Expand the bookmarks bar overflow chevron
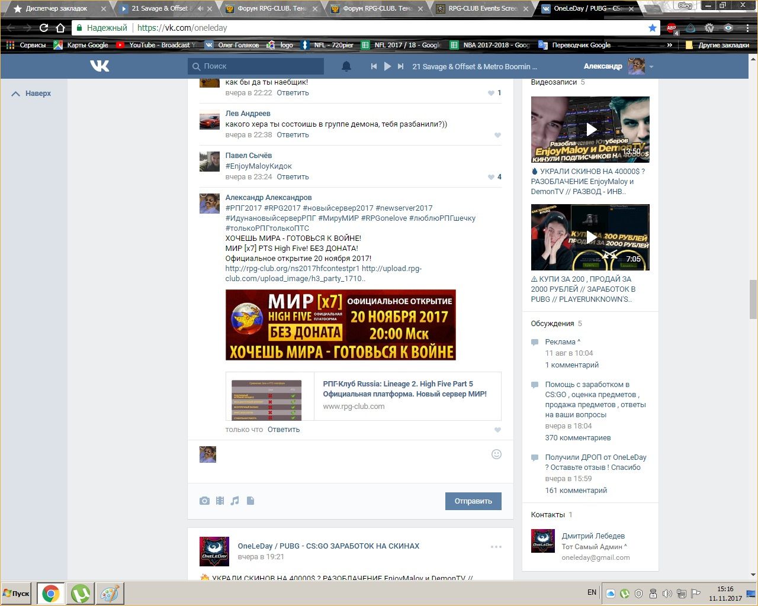 click(x=670, y=45)
